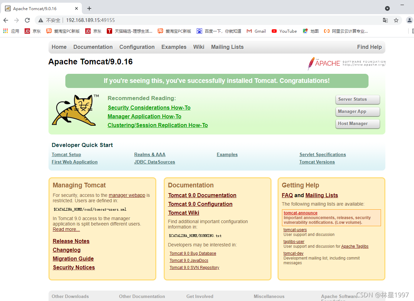Screen dimensions: 414x301
Task: Click the Server Status button
Action: 358,99
